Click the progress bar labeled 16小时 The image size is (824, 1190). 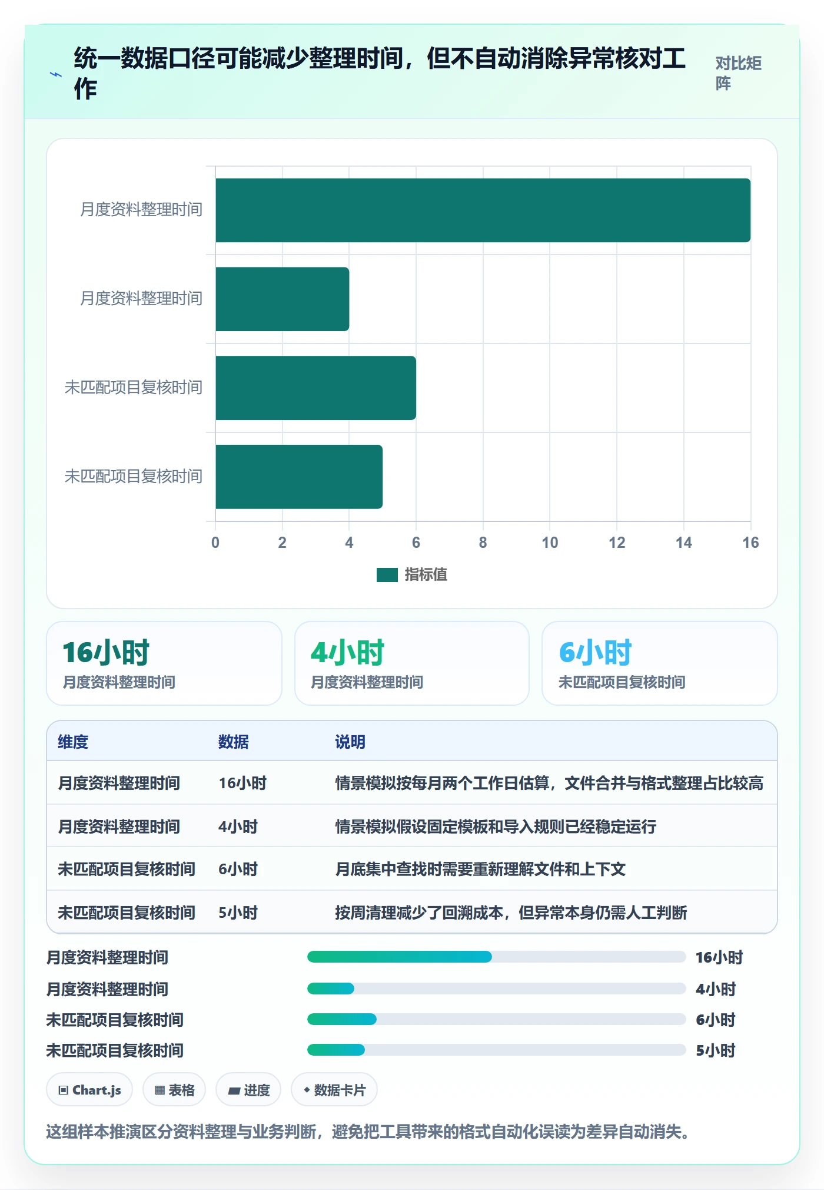[x=496, y=957]
